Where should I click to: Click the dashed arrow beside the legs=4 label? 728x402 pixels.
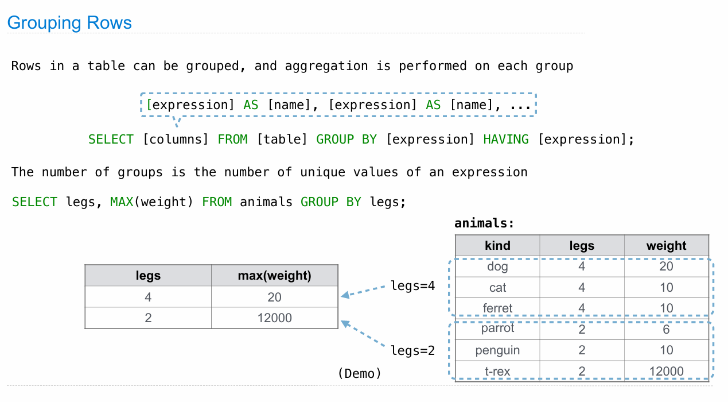[x=364, y=291]
